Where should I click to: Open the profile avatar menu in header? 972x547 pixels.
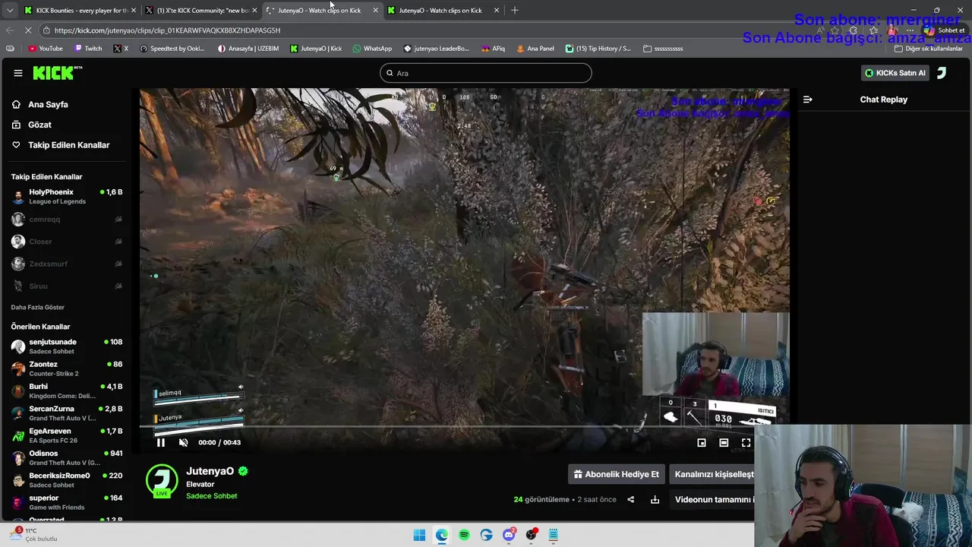[x=942, y=73]
